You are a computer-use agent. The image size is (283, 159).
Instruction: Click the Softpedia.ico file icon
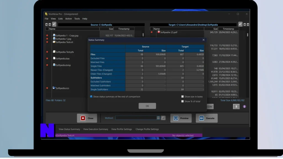click(x=54, y=88)
